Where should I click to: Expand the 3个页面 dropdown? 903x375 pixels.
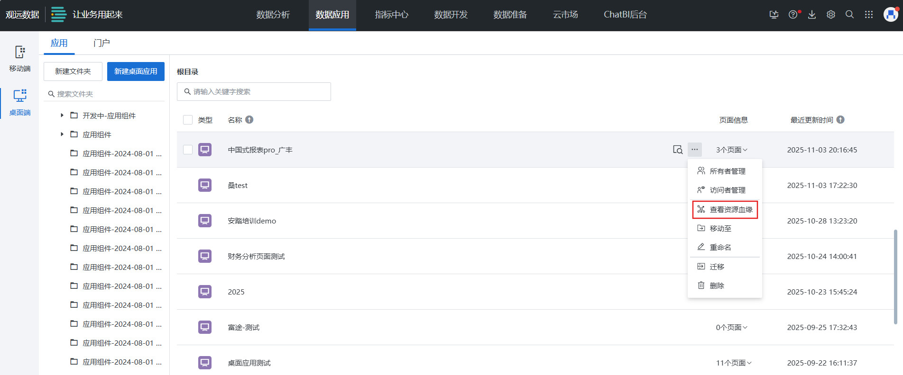point(731,150)
